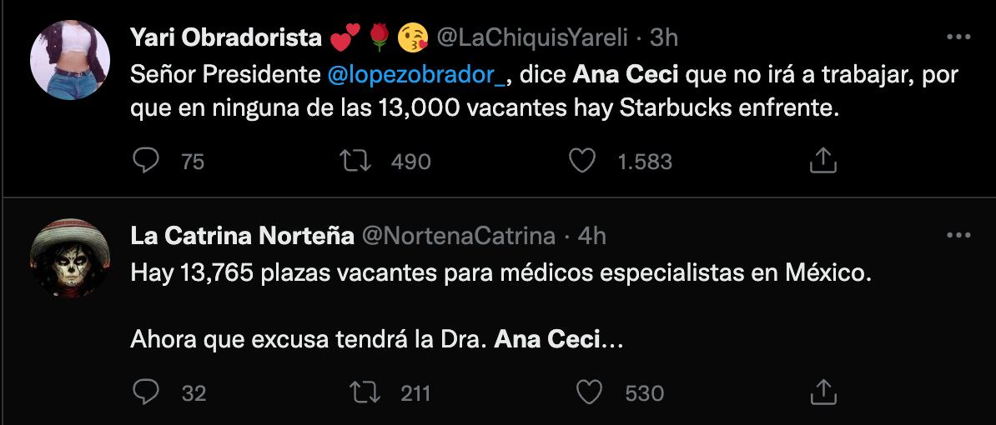The width and height of the screenshot is (996, 425).
Task: Retweet La Catrina Norteña's tweet
Action: tap(365, 392)
